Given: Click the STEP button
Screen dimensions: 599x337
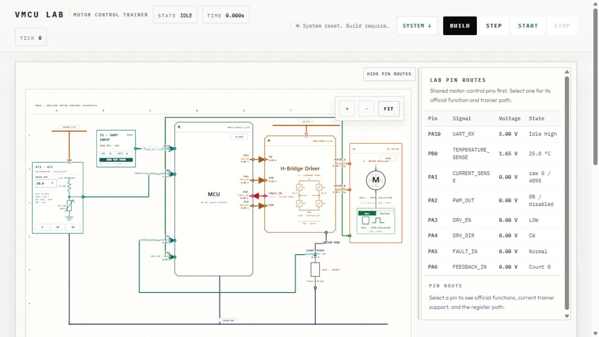Looking at the screenshot, I should pyautogui.click(x=494, y=26).
